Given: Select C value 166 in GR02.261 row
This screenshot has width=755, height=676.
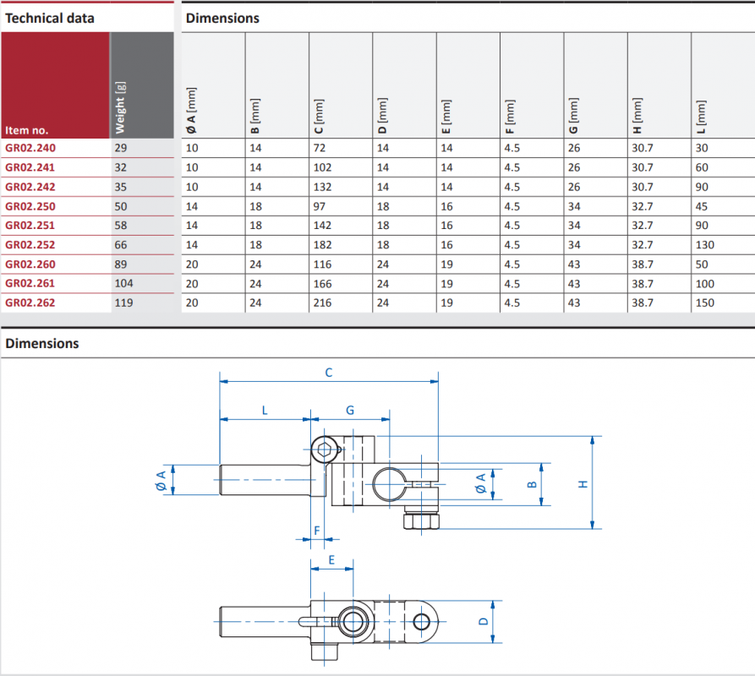Looking at the screenshot, I should [322, 284].
